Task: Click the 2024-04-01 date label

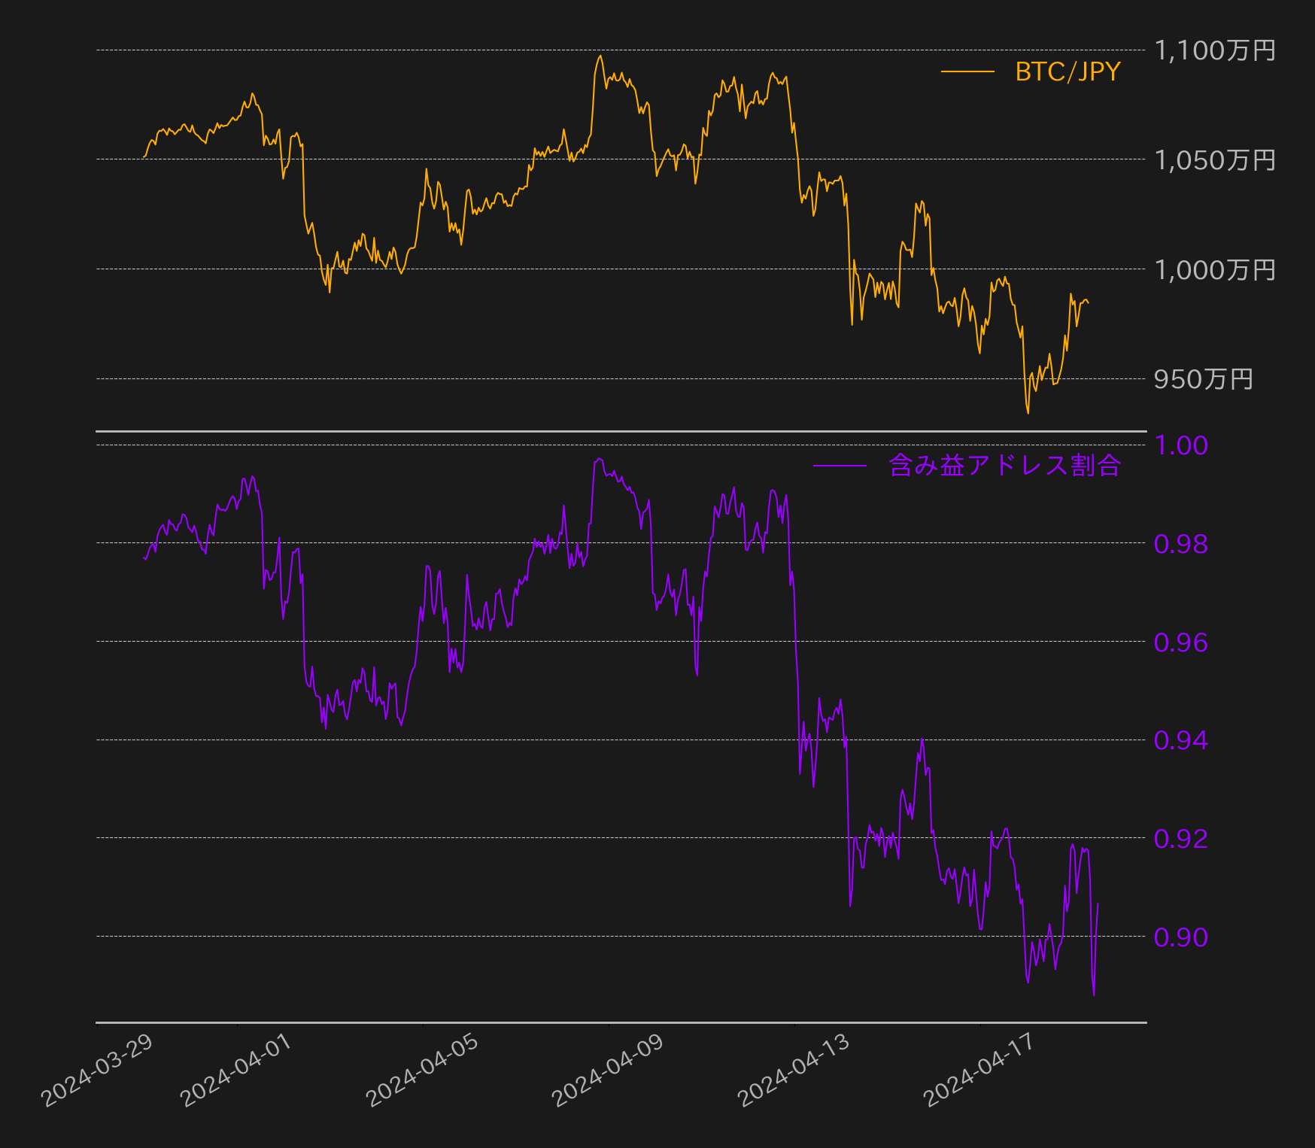Action: [235, 1070]
